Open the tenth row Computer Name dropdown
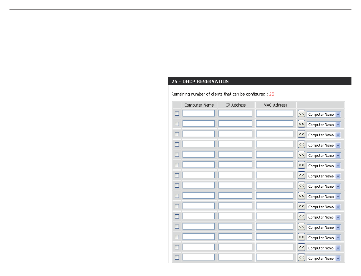The height and width of the screenshot is (276, 361). [x=324, y=207]
